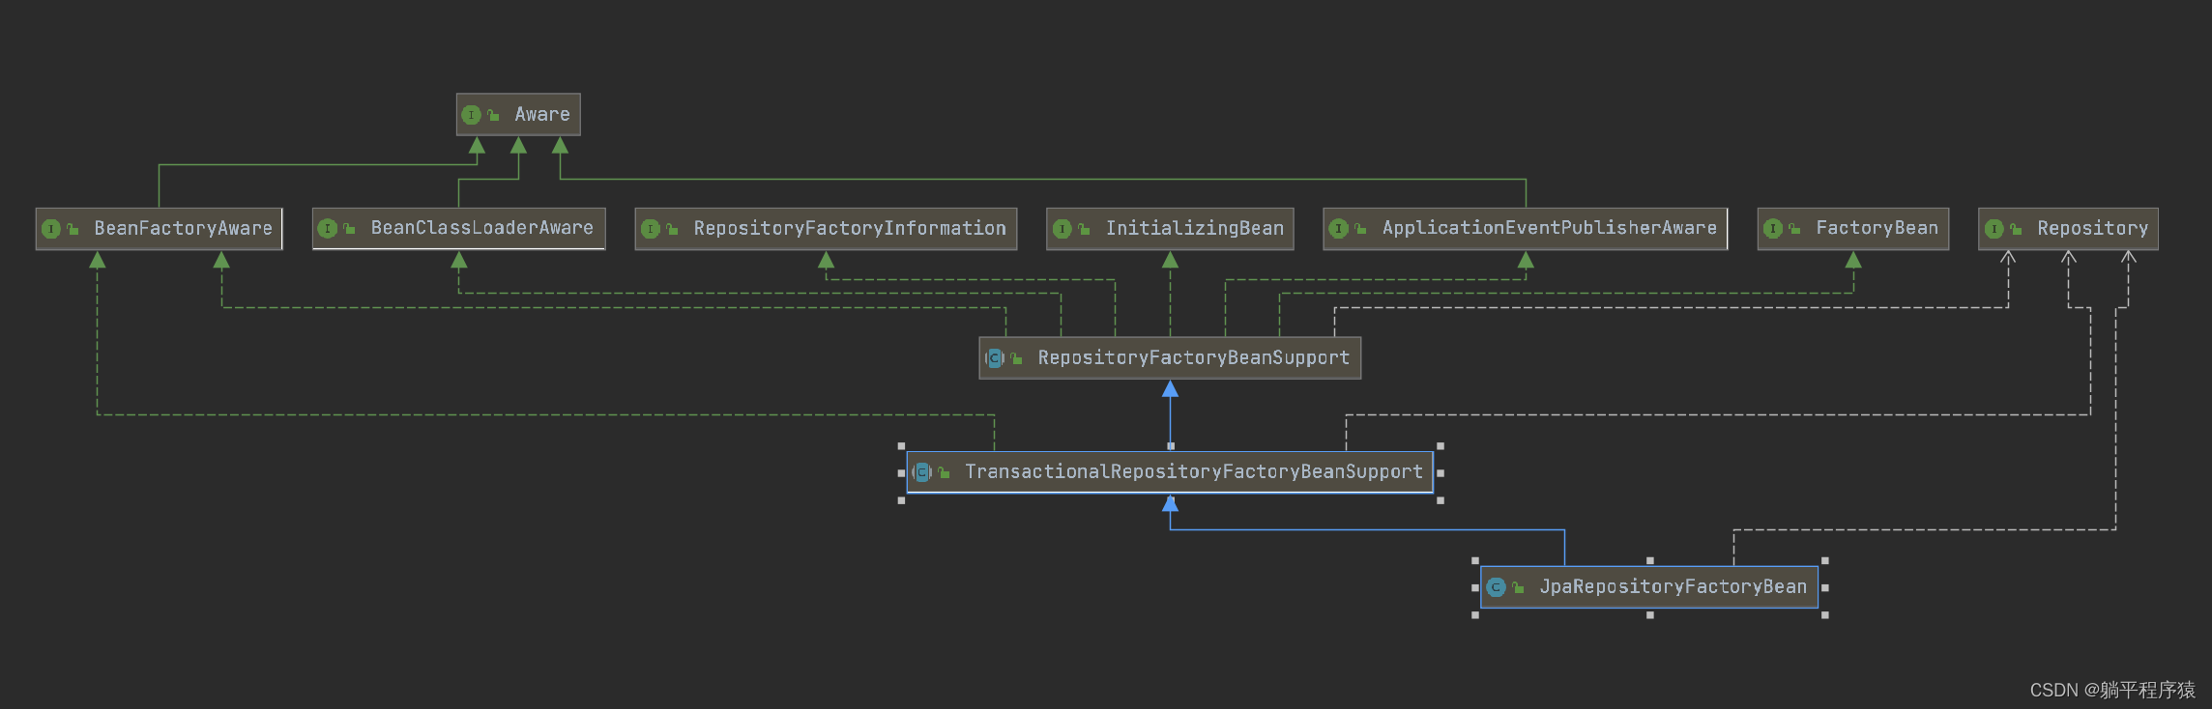Click the interface icon on Aware node
This screenshot has width=2212, height=709.
point(471,115)
